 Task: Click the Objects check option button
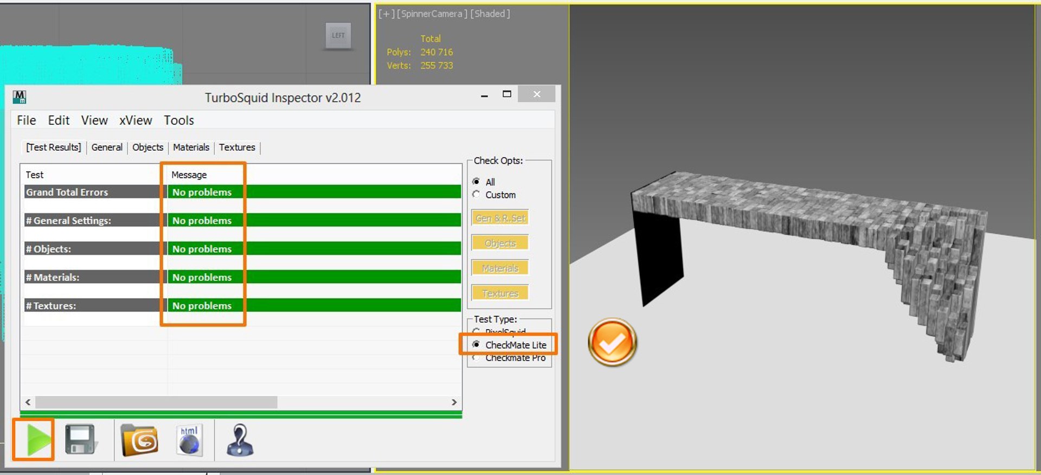pyautogui.click(x=500, y=243)
